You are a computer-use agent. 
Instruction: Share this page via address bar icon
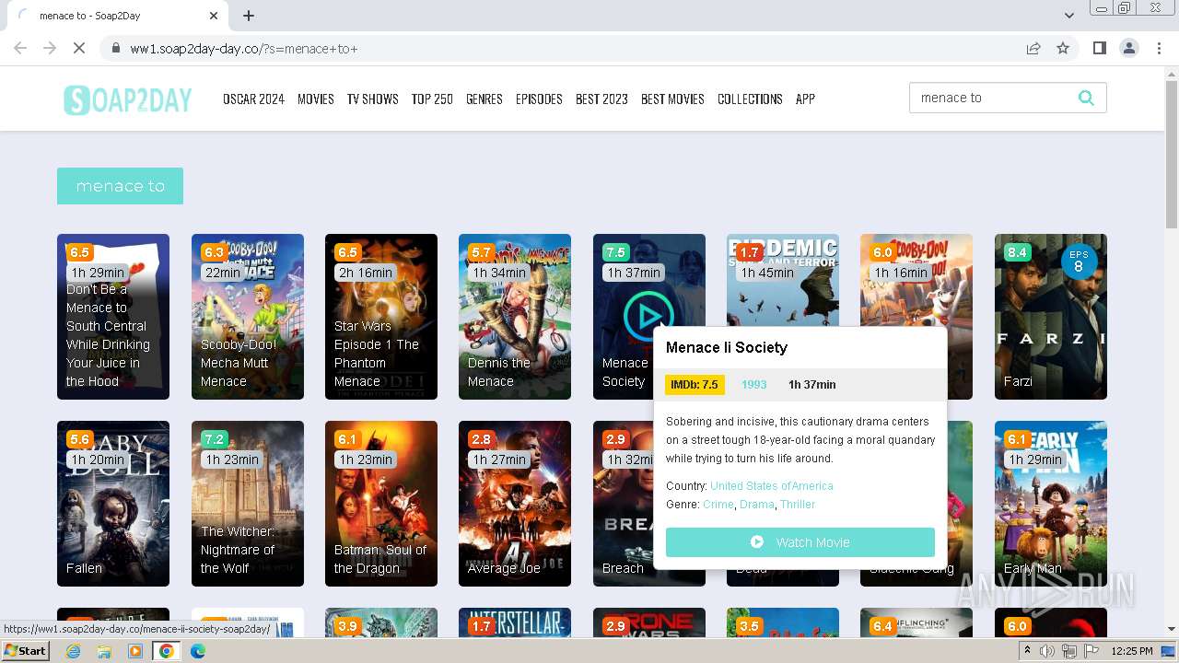coord(1033,48)
